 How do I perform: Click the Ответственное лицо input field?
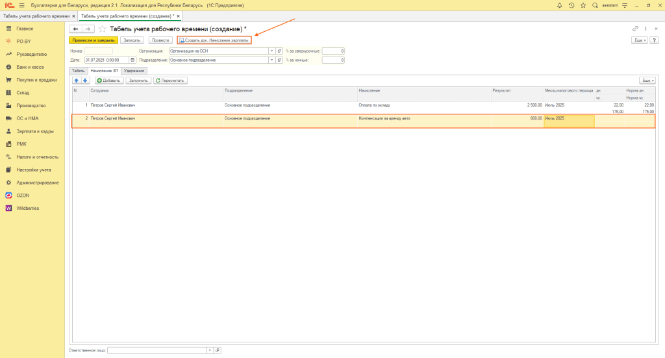click(157, 350)
